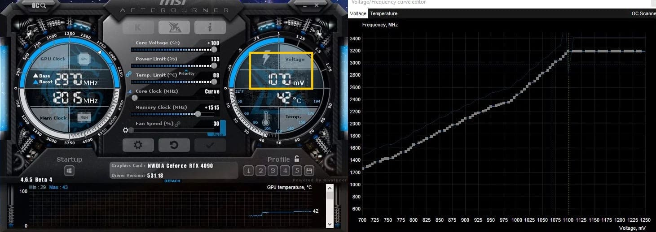656x232 pixels.
Task: Click the Kombustor K button
Action: point(138,27)
